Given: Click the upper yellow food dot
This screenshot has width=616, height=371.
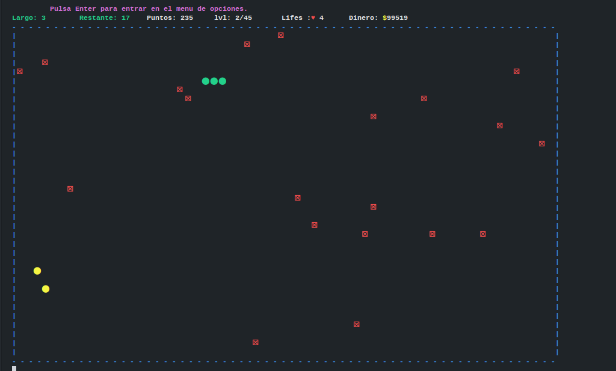Looking at the screenshot, I should click(x=37, y=270).
